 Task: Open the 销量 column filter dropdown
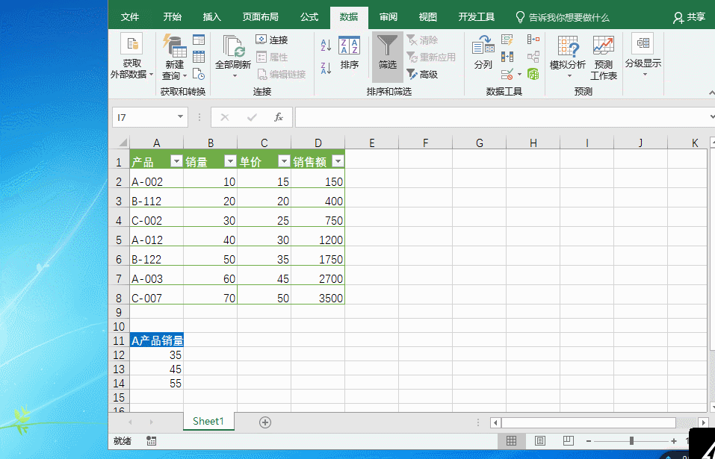tap(230, 161)
